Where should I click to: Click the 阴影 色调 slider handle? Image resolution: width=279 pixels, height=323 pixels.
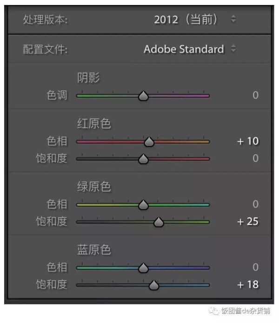click(143, 96)
